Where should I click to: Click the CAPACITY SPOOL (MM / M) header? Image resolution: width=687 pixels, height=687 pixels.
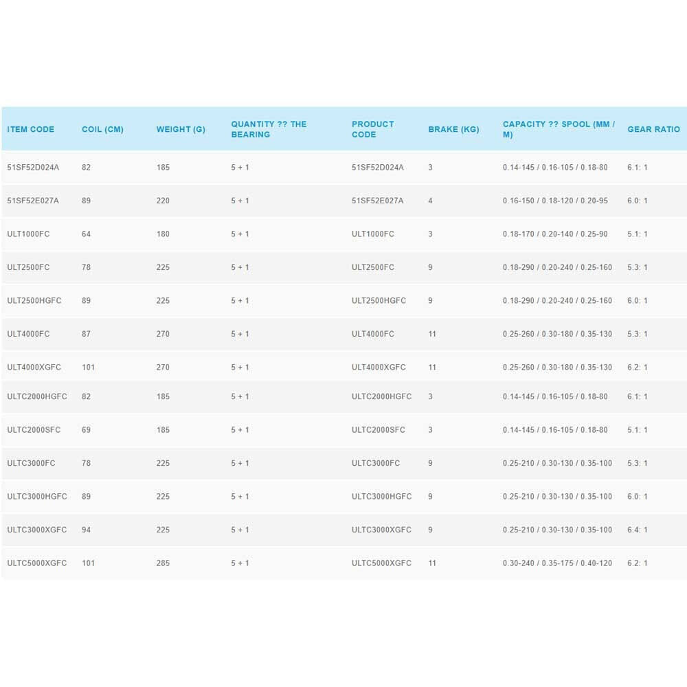point(559,129)
